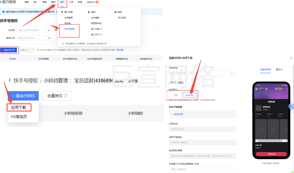294x173 pixels.
Task: Switch to the 提示卡 preview tab
Action: pos(279,70)
